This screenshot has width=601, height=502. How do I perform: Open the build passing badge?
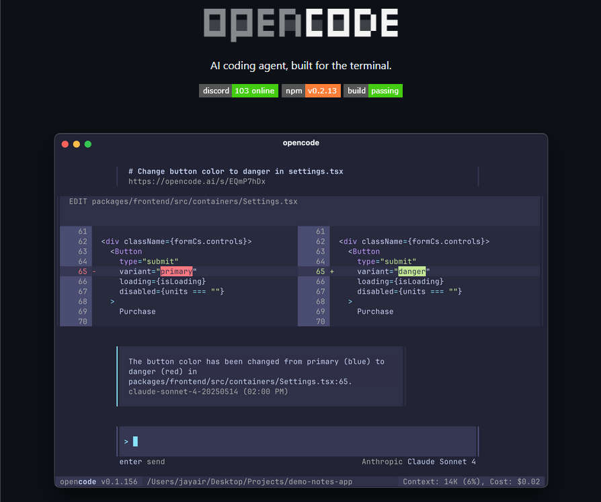373,91
